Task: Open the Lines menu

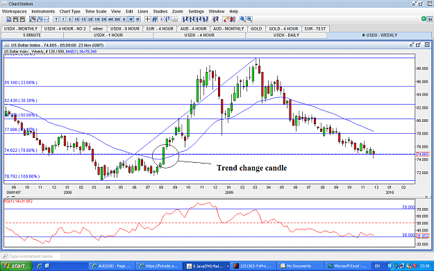Action: (142, 11)
